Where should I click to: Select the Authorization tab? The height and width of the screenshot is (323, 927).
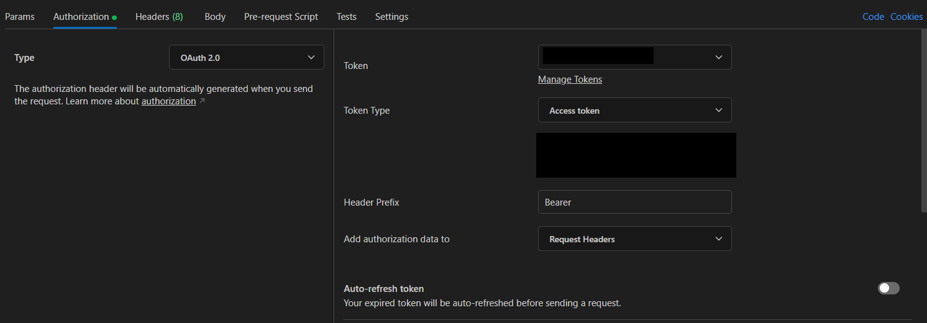[81, 17]
